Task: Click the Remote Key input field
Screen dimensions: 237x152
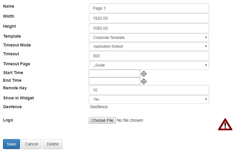Action: pos(149,90)
